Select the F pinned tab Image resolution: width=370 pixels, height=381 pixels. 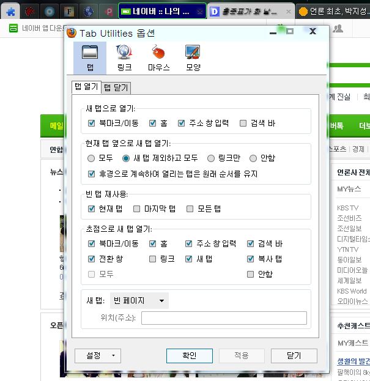coord(69,12)
